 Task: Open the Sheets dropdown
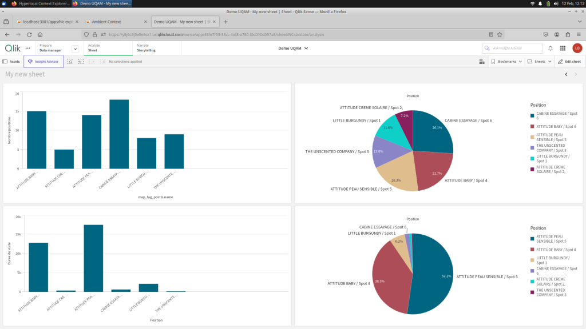[x=539, y=61]
